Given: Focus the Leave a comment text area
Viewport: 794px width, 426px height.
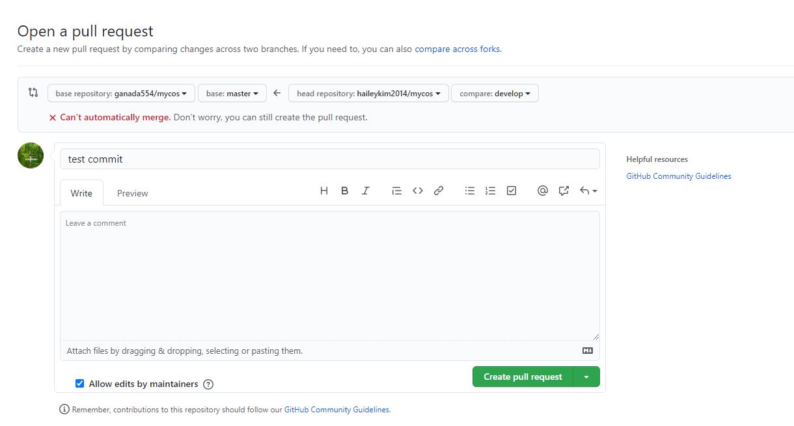Looking at the screenshot, I should tap(330, 275).
